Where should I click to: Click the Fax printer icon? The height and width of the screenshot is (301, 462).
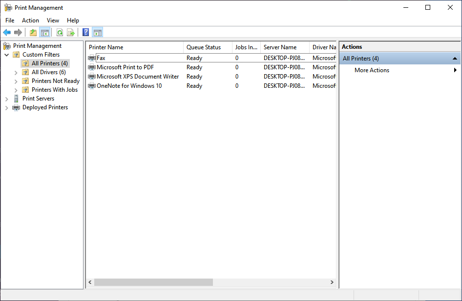click(92, 58)
